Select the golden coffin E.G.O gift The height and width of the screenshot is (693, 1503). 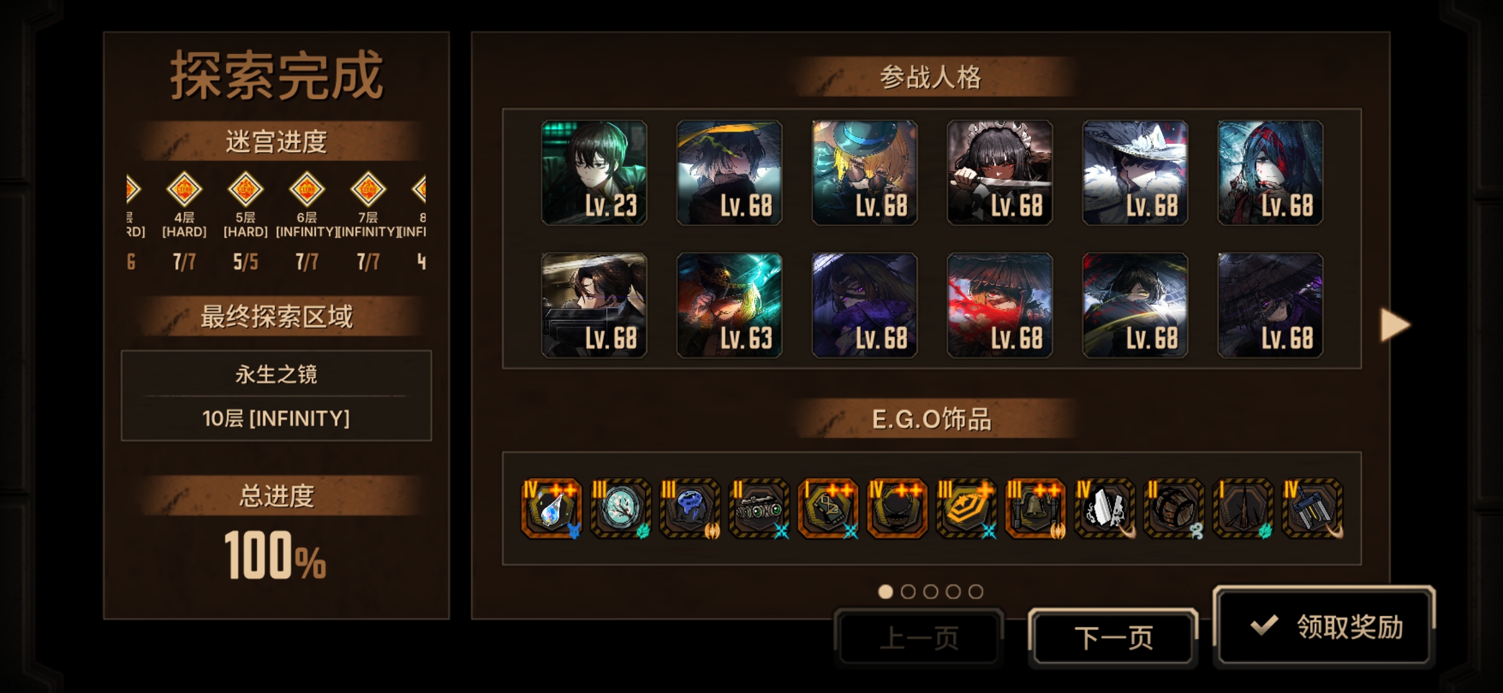[x=966, y=508]
